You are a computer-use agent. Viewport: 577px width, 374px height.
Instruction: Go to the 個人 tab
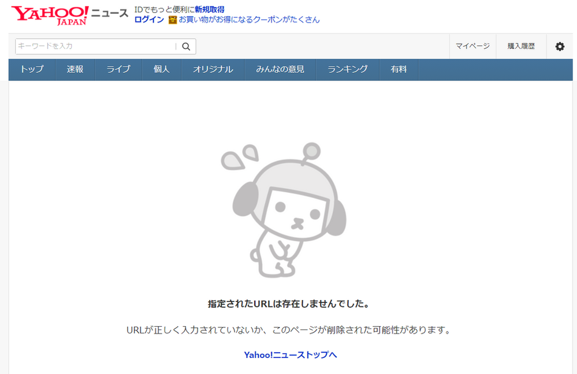[x=162, y=69]
